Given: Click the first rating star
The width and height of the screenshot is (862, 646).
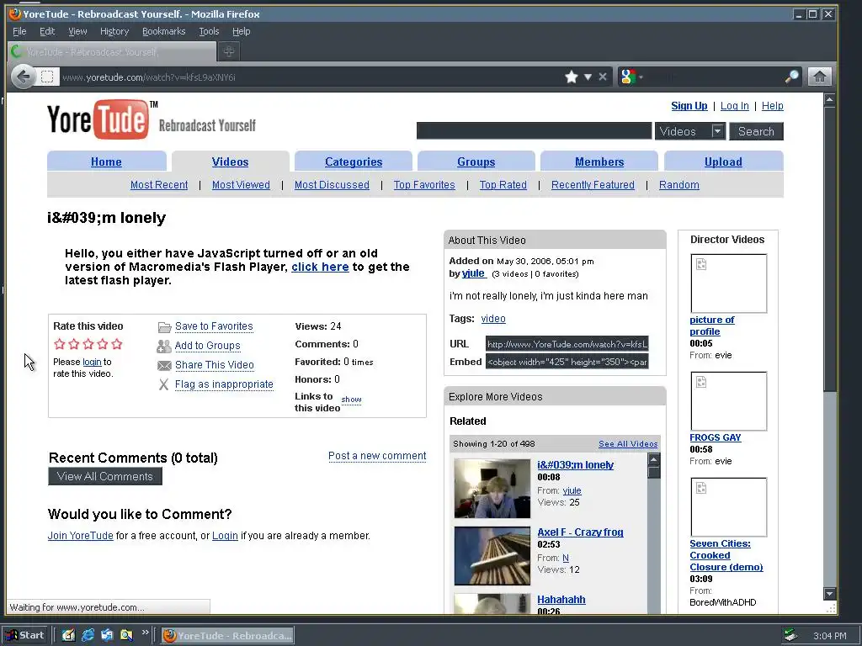Looking at the screenshot, I should (x=60, y=344).
